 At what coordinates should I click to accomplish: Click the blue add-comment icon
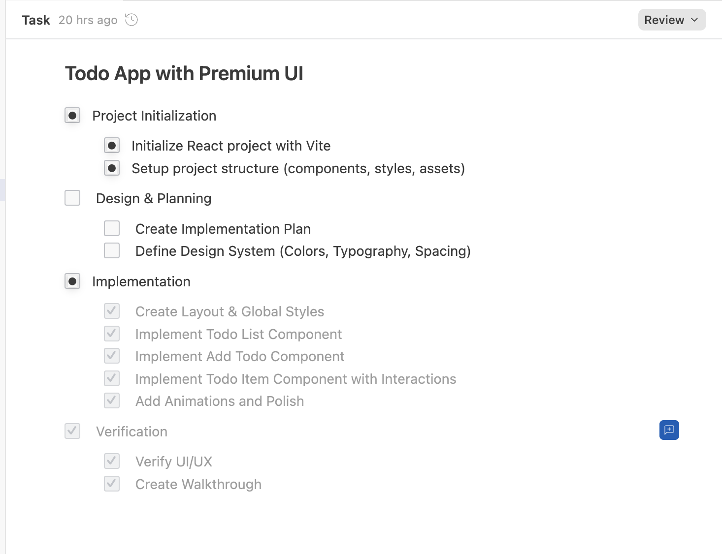[669, 430]
